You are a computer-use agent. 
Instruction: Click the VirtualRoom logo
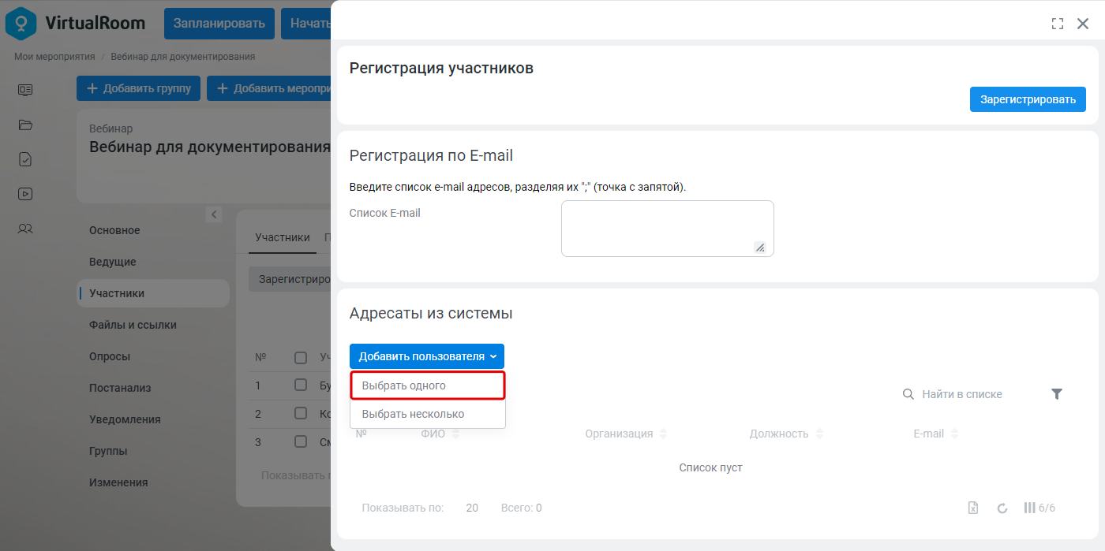point(76,23)
